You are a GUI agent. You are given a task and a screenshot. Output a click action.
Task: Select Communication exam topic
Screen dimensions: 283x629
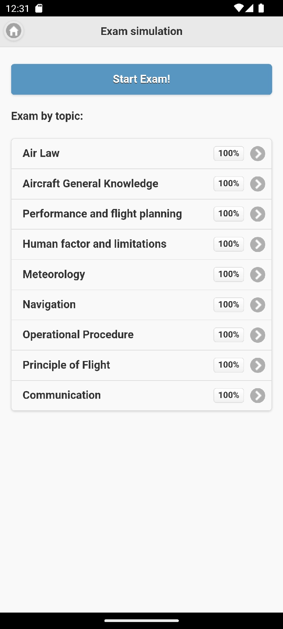(62, 395)
